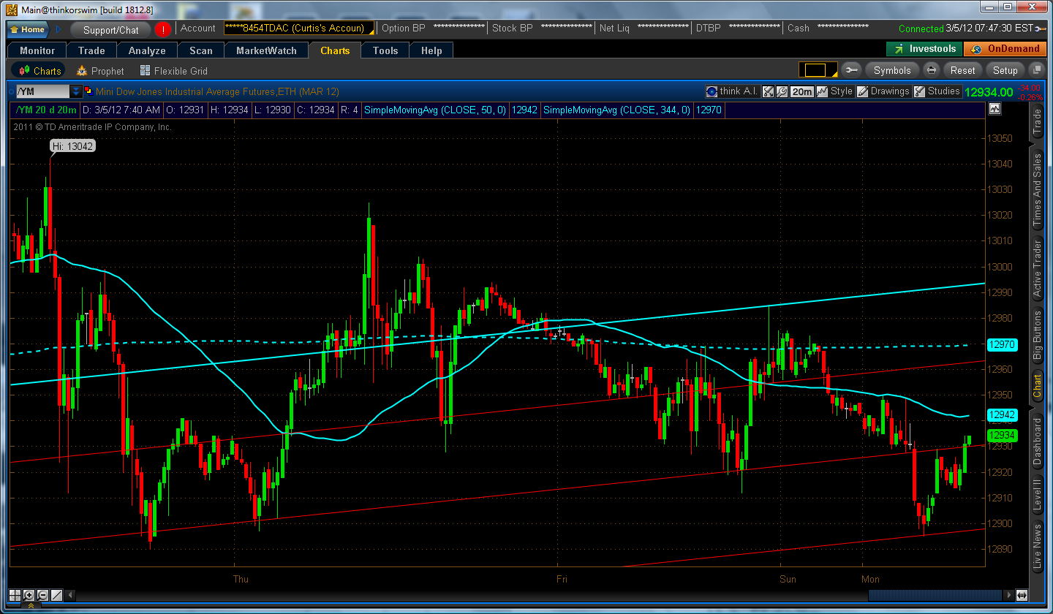Open the Times And Sales sidebar panel
Viewport: 1053px width, 614px height.
pyautogui.click(x=1037, y=189)
